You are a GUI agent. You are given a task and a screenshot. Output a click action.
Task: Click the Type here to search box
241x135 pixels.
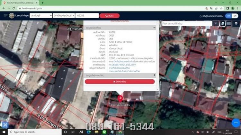pos(35,132)
